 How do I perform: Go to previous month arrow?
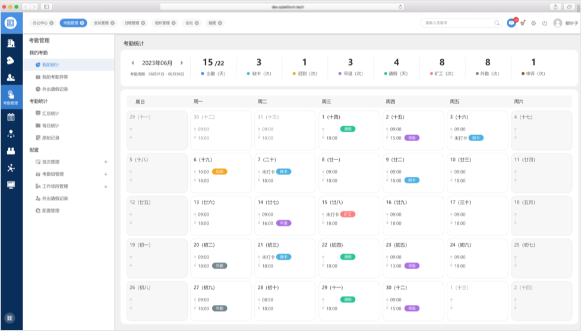[132, 63]
